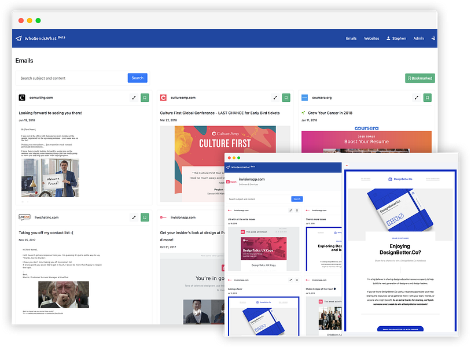Open 'Looking forward to seeing you there!' email
Image resolution: width=471 pixels, height=347 pixels.
(x=50, y=113)
